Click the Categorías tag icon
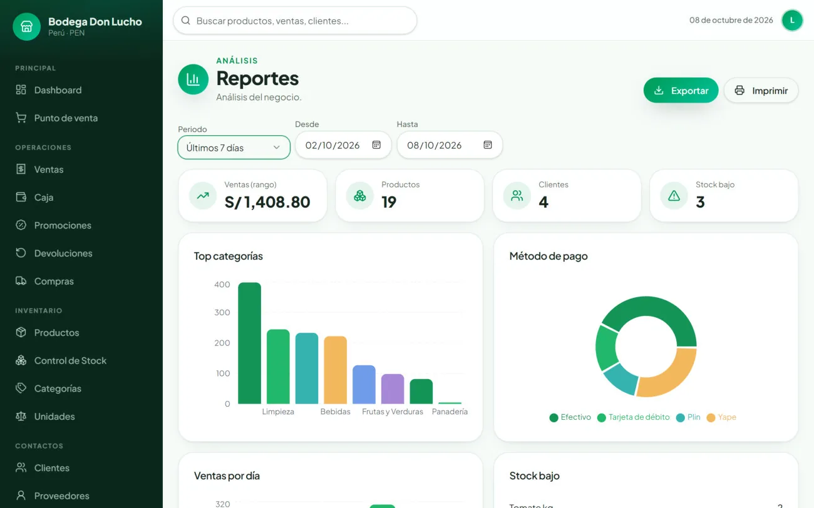The image size is (814, 508). [x=21, y=388]
